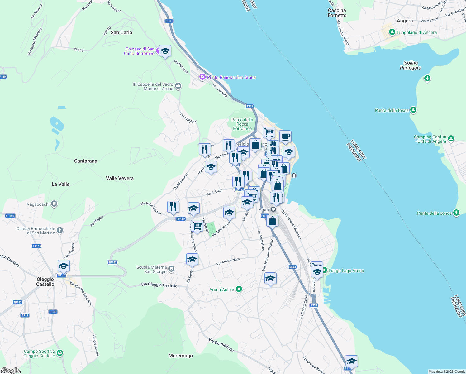466x374 pixels.
Task: Click the graduation cap school pin near Oleggio Castello
Action: click(x=64, y=265)
